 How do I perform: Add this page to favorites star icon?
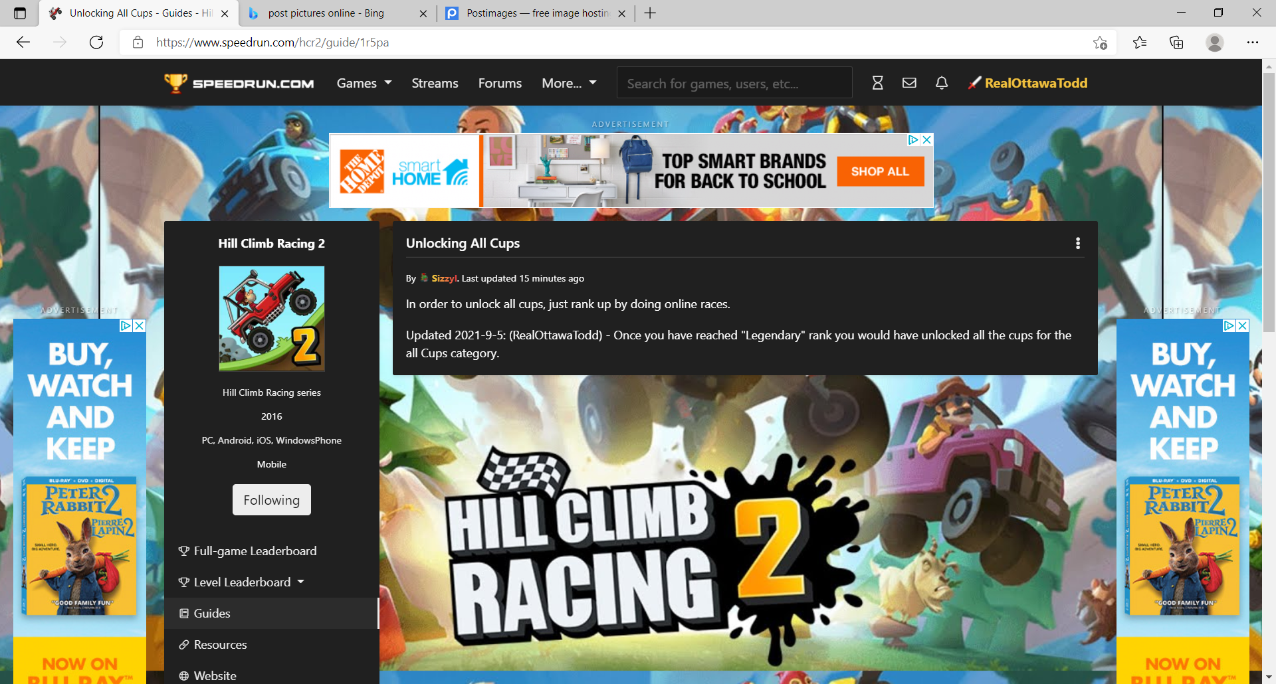click(1100, 43)
